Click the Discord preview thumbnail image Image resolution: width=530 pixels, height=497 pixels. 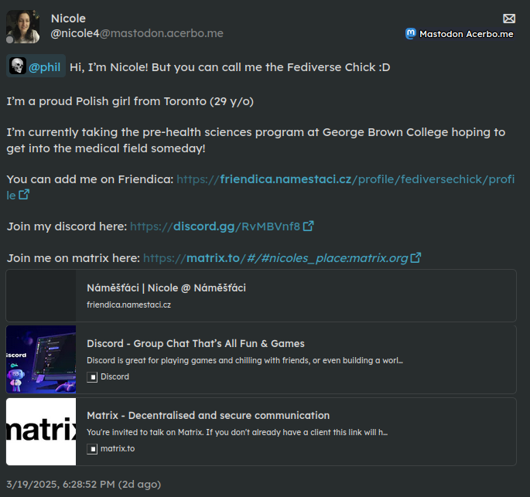coord(41,360)
